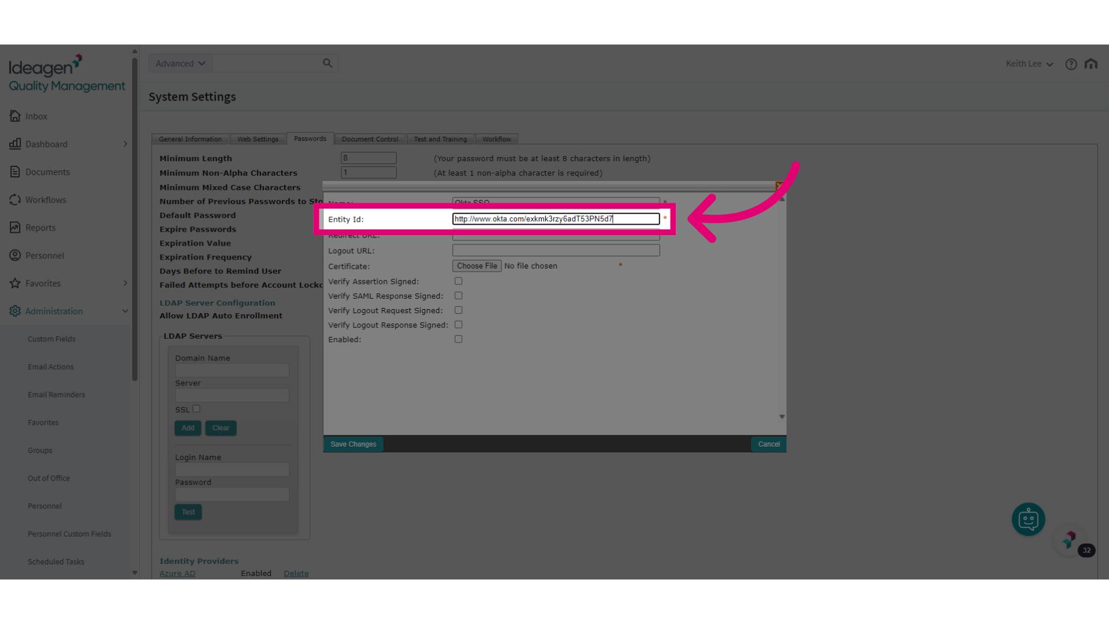Open Custom Fields in Administration

51,339
